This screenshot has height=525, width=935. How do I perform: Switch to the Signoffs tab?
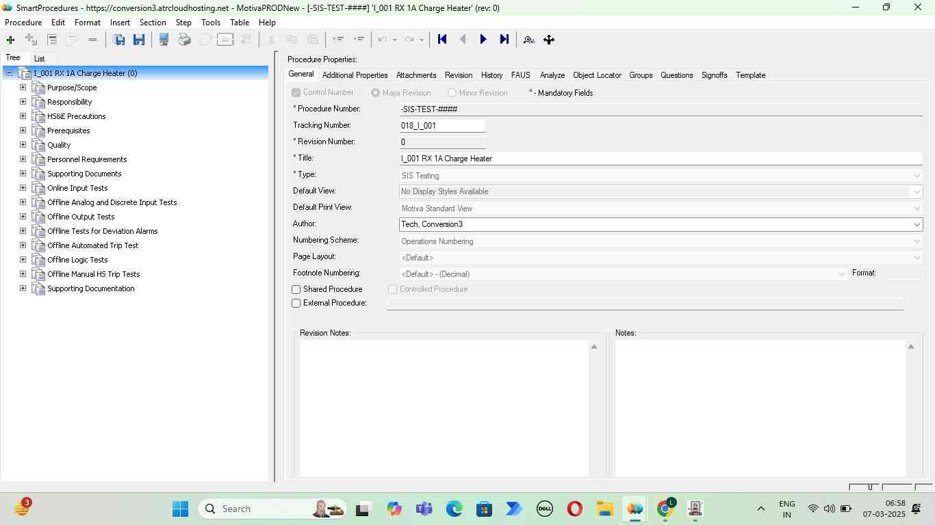[x=714, y=75]
